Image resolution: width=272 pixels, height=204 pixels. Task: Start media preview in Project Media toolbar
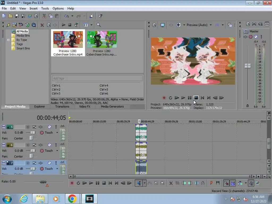(63, 25)
